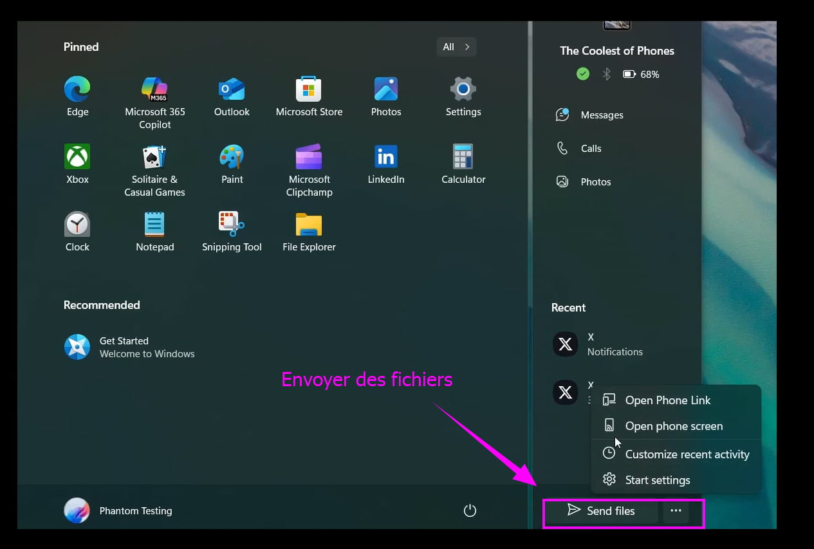Launch Microsoft 365 Copilot

tap(154, 103)
